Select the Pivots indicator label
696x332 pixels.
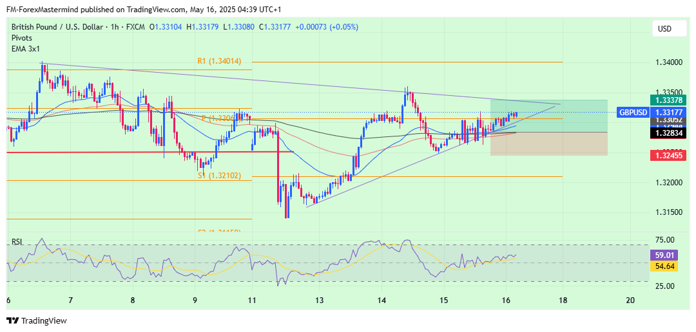point(22,38)
